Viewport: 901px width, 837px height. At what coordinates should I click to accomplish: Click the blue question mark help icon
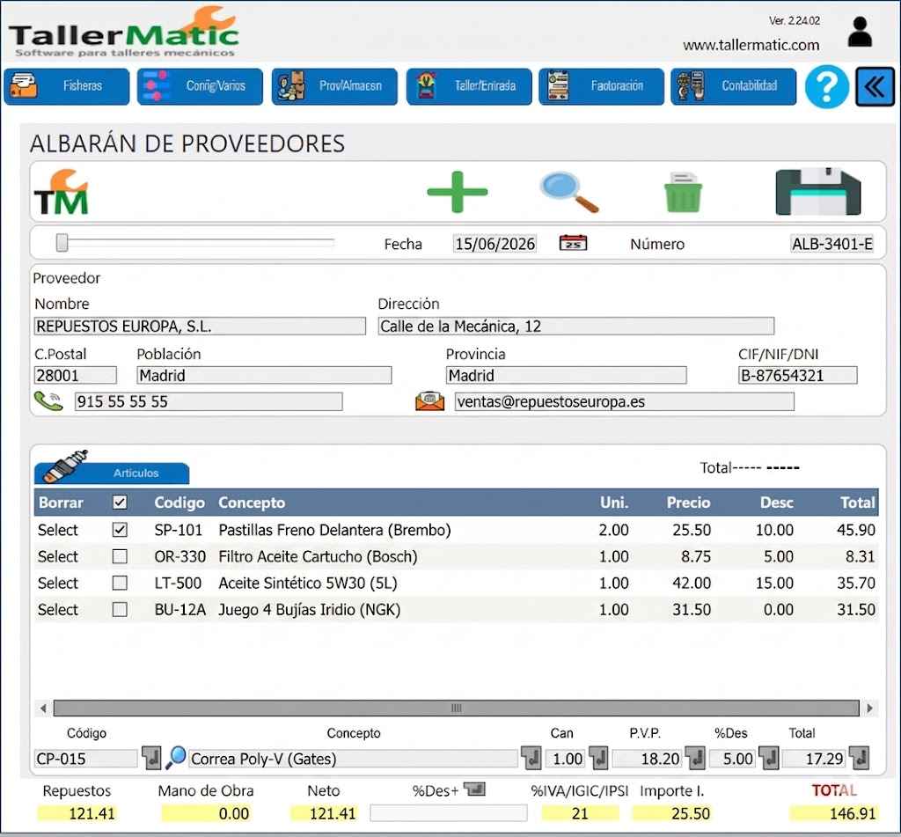[827, 87]
